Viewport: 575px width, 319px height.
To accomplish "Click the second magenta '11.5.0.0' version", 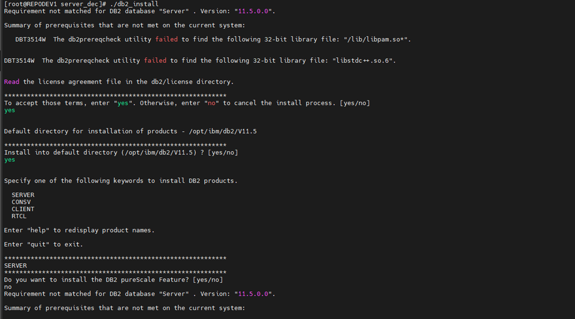I will 253,294.
